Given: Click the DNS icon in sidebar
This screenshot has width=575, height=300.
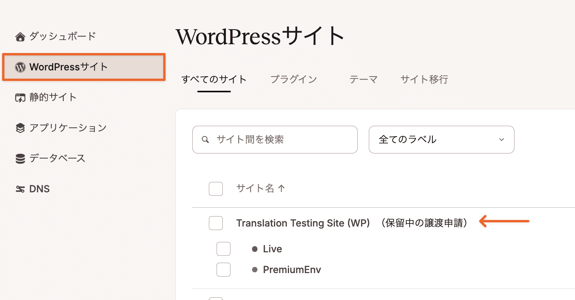Looking at the screenshot, I should (20, 189).
